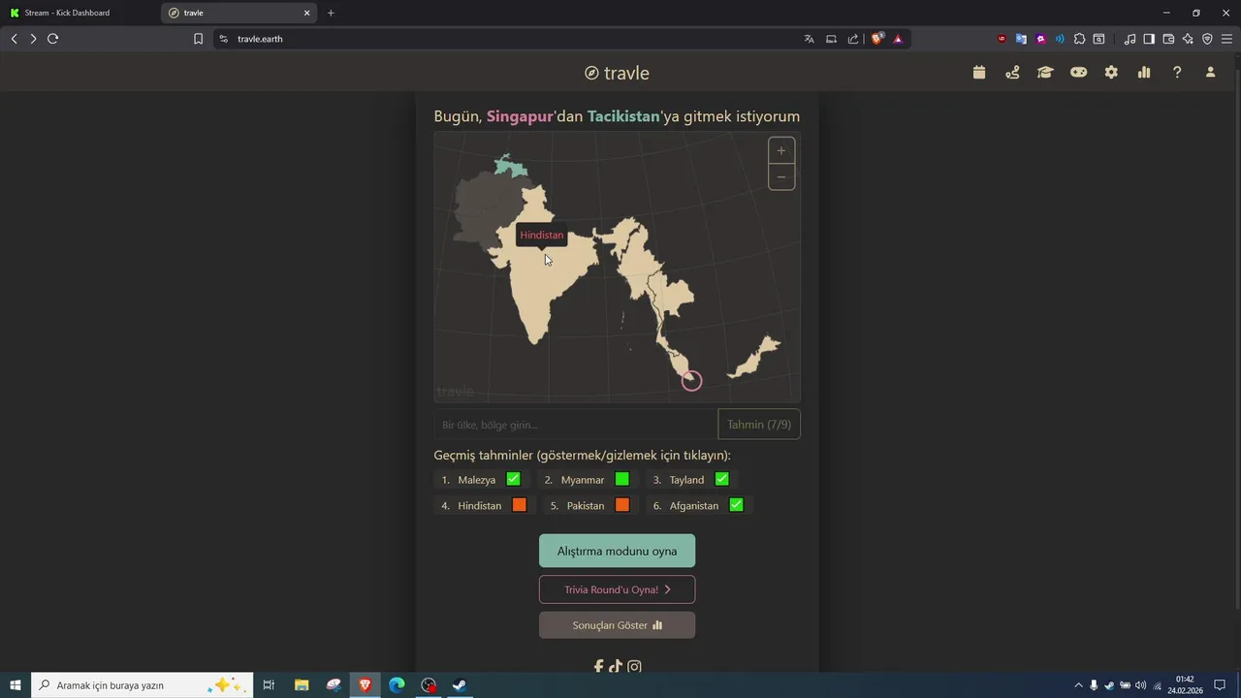Open the Brave VPN shield icon
This screenshot has width=1241, height=698.
coord(1207,39)
